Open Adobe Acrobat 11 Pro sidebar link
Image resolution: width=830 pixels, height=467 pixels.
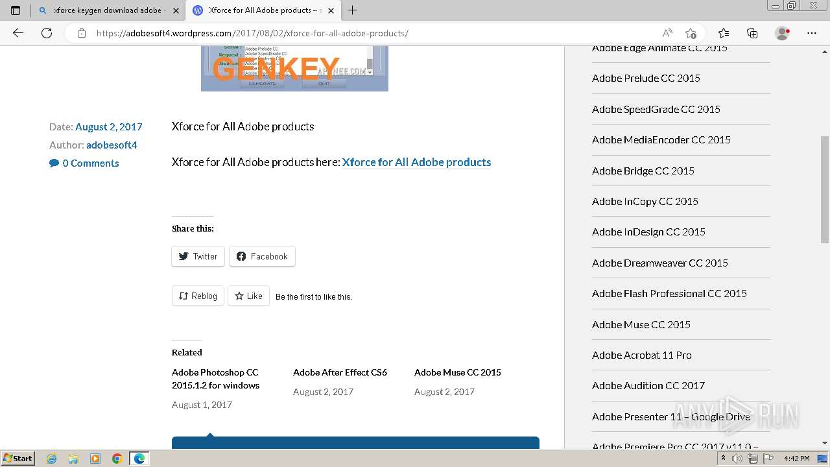tap(642, 355)
